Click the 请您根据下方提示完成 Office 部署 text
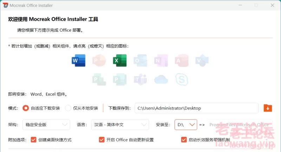 coord(50,30)
